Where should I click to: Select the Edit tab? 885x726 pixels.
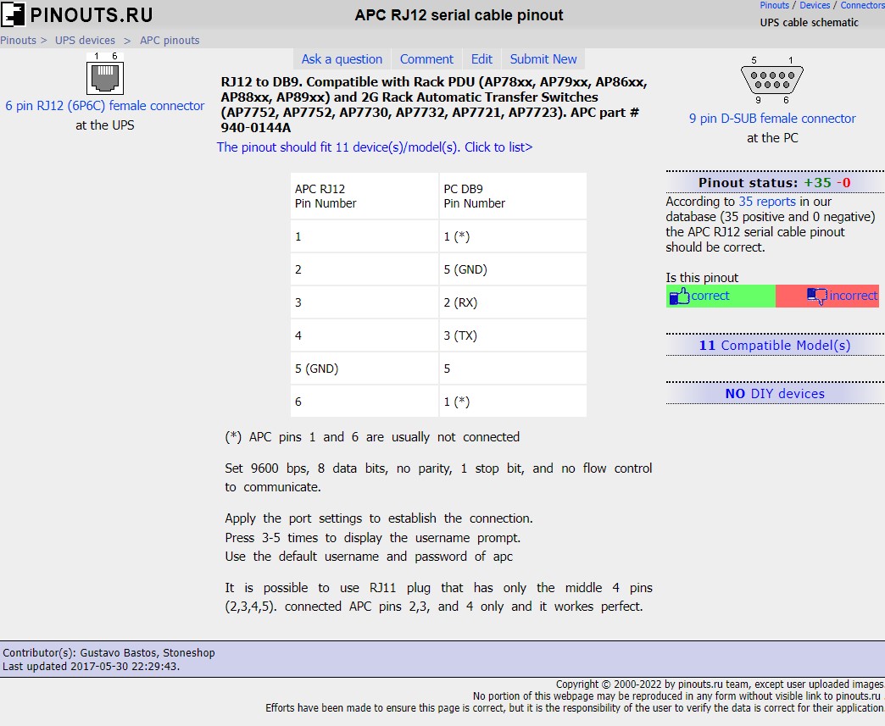pos(481,59)
